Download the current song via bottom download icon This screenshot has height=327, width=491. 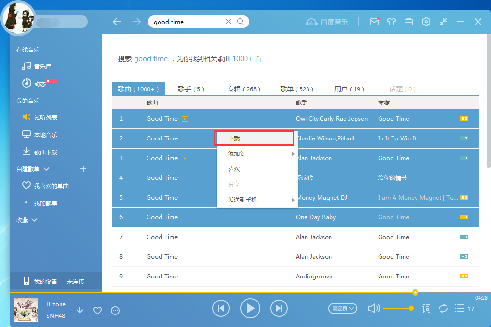coord(80,311)
